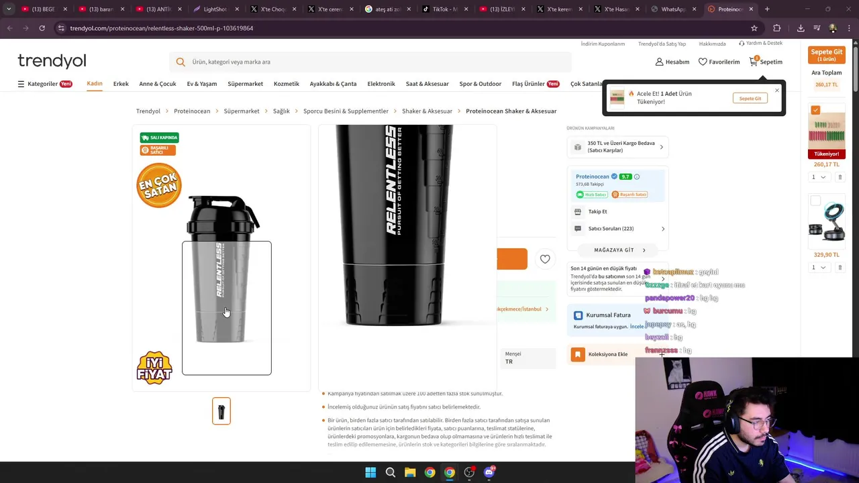Click the Trendyol logo
This screenshot has width=859, height=483.
tap(52, 61)
